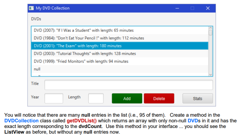Minimize the My DVD Collection window
Screen dimensions: 239x136
point(177,8)
